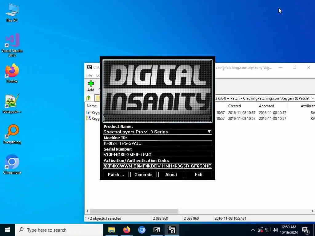This screenshot has height=236, width=315.
Task: Click first row Accessed date 2016-11-08 10:57
Action: click(273, 112)
